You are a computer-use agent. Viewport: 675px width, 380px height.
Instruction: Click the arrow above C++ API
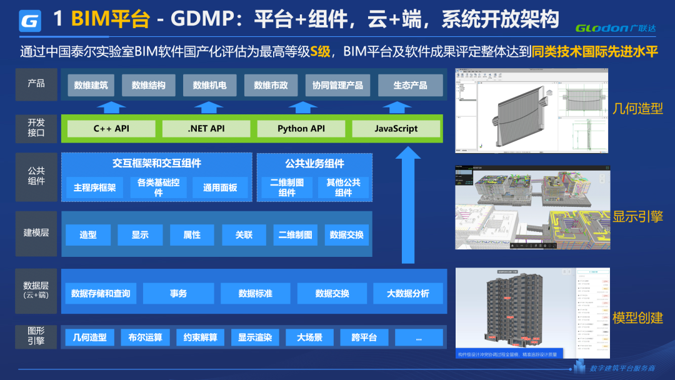111,107
